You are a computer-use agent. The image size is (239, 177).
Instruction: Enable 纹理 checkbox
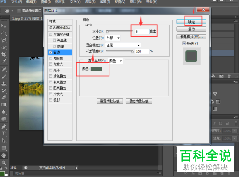tap(54, 47)
